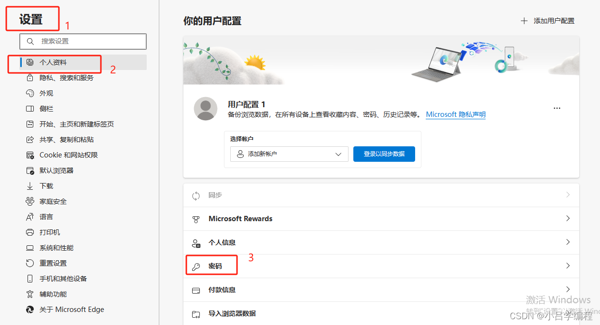Open the three-dot menu for 用户配置 1
Image resolution: width=600 pixels, height=325 pixels.
557,108
